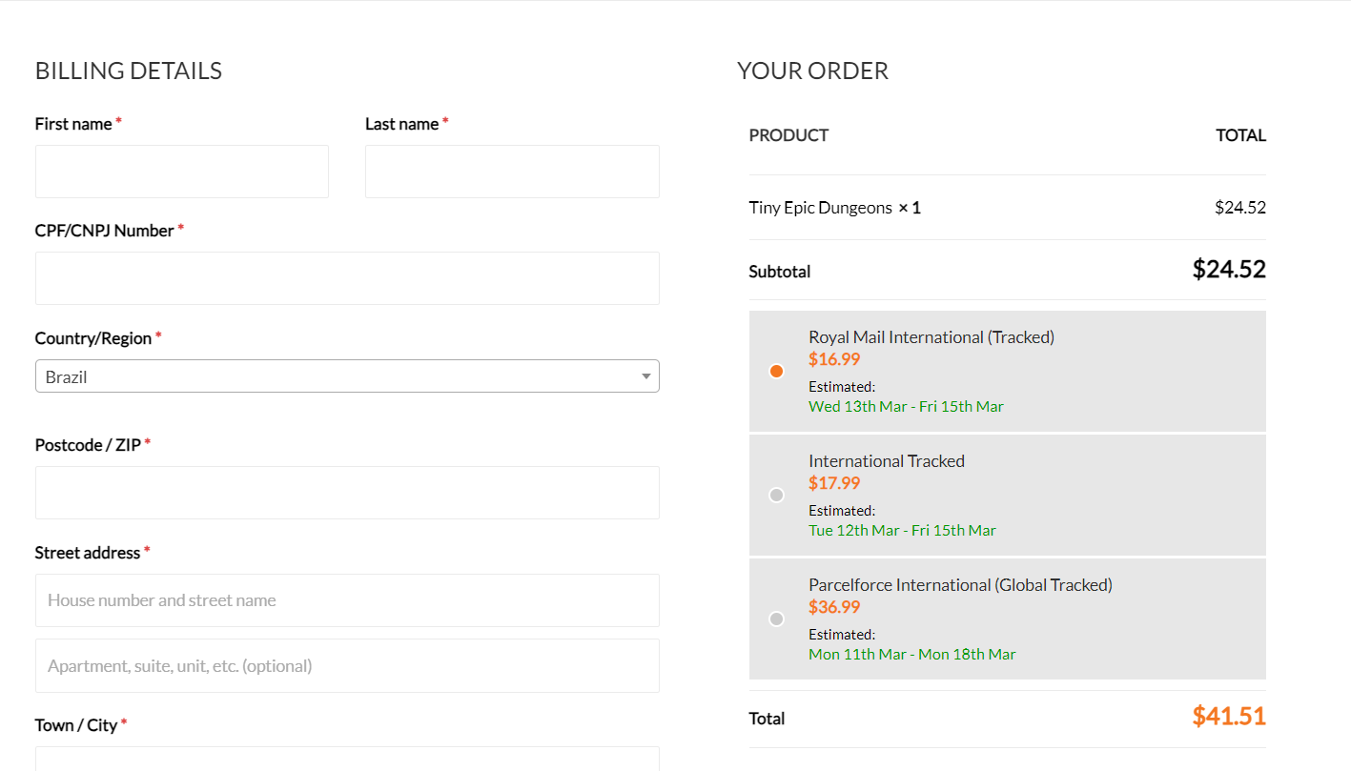Click the Town / City input field
The height and width of the screenshot is (771, 1351).
click(346, 759)
